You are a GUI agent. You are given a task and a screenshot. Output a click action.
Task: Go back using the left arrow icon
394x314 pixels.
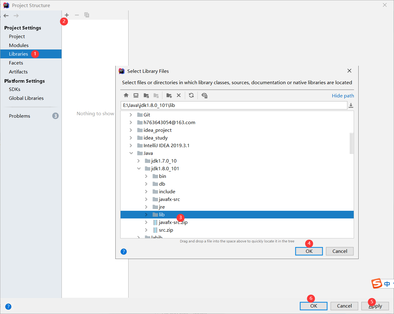(6, 16)
